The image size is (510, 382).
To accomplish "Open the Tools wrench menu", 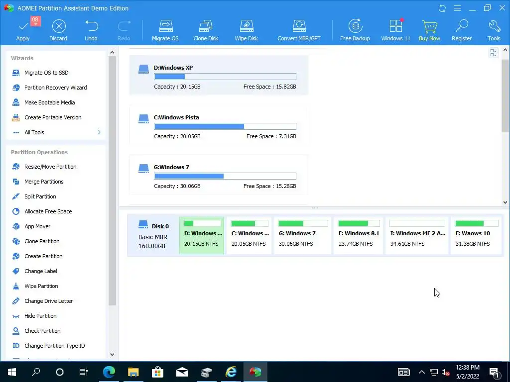I will 494,30.
